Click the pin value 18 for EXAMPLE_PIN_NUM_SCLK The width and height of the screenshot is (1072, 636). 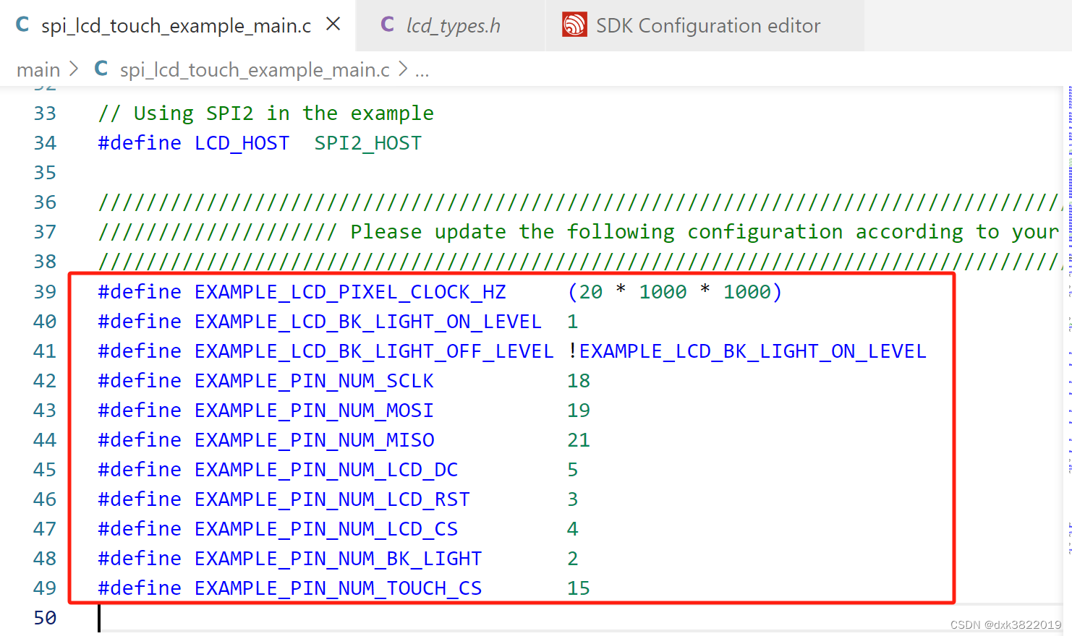(579, 380)
